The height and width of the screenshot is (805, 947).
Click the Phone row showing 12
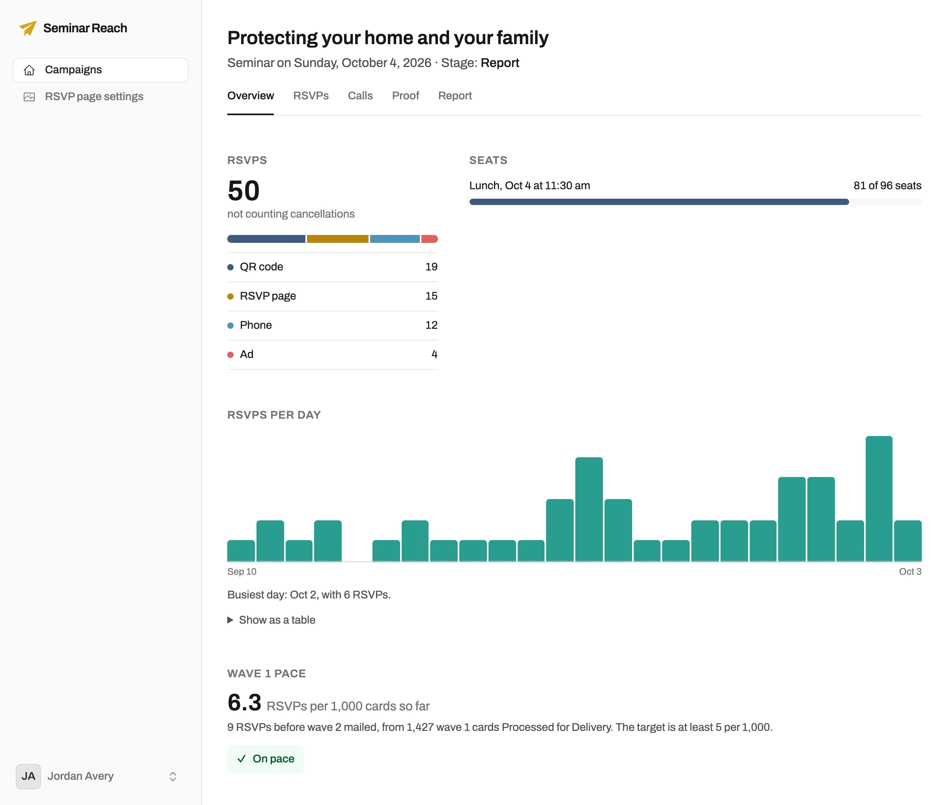coord(333,325)
